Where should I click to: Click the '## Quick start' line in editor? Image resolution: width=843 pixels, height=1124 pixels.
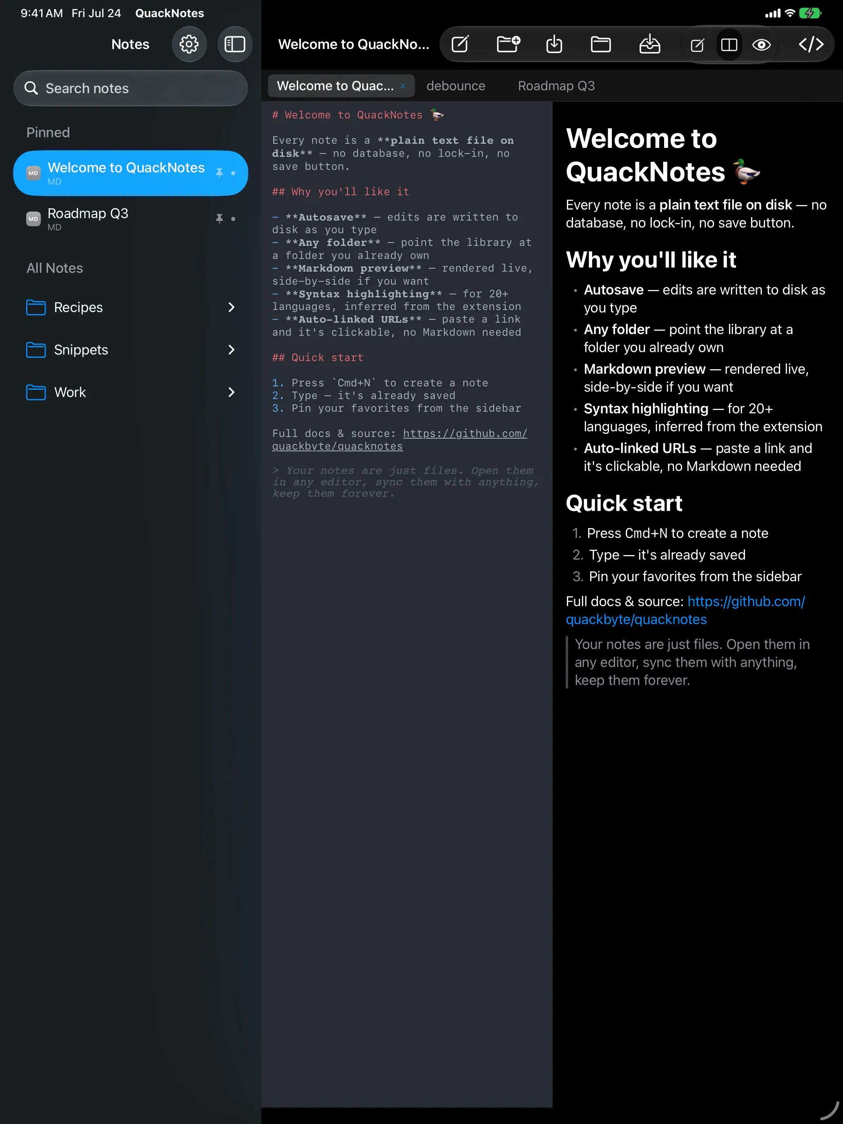pyautogui.click(x=318, y=358)
